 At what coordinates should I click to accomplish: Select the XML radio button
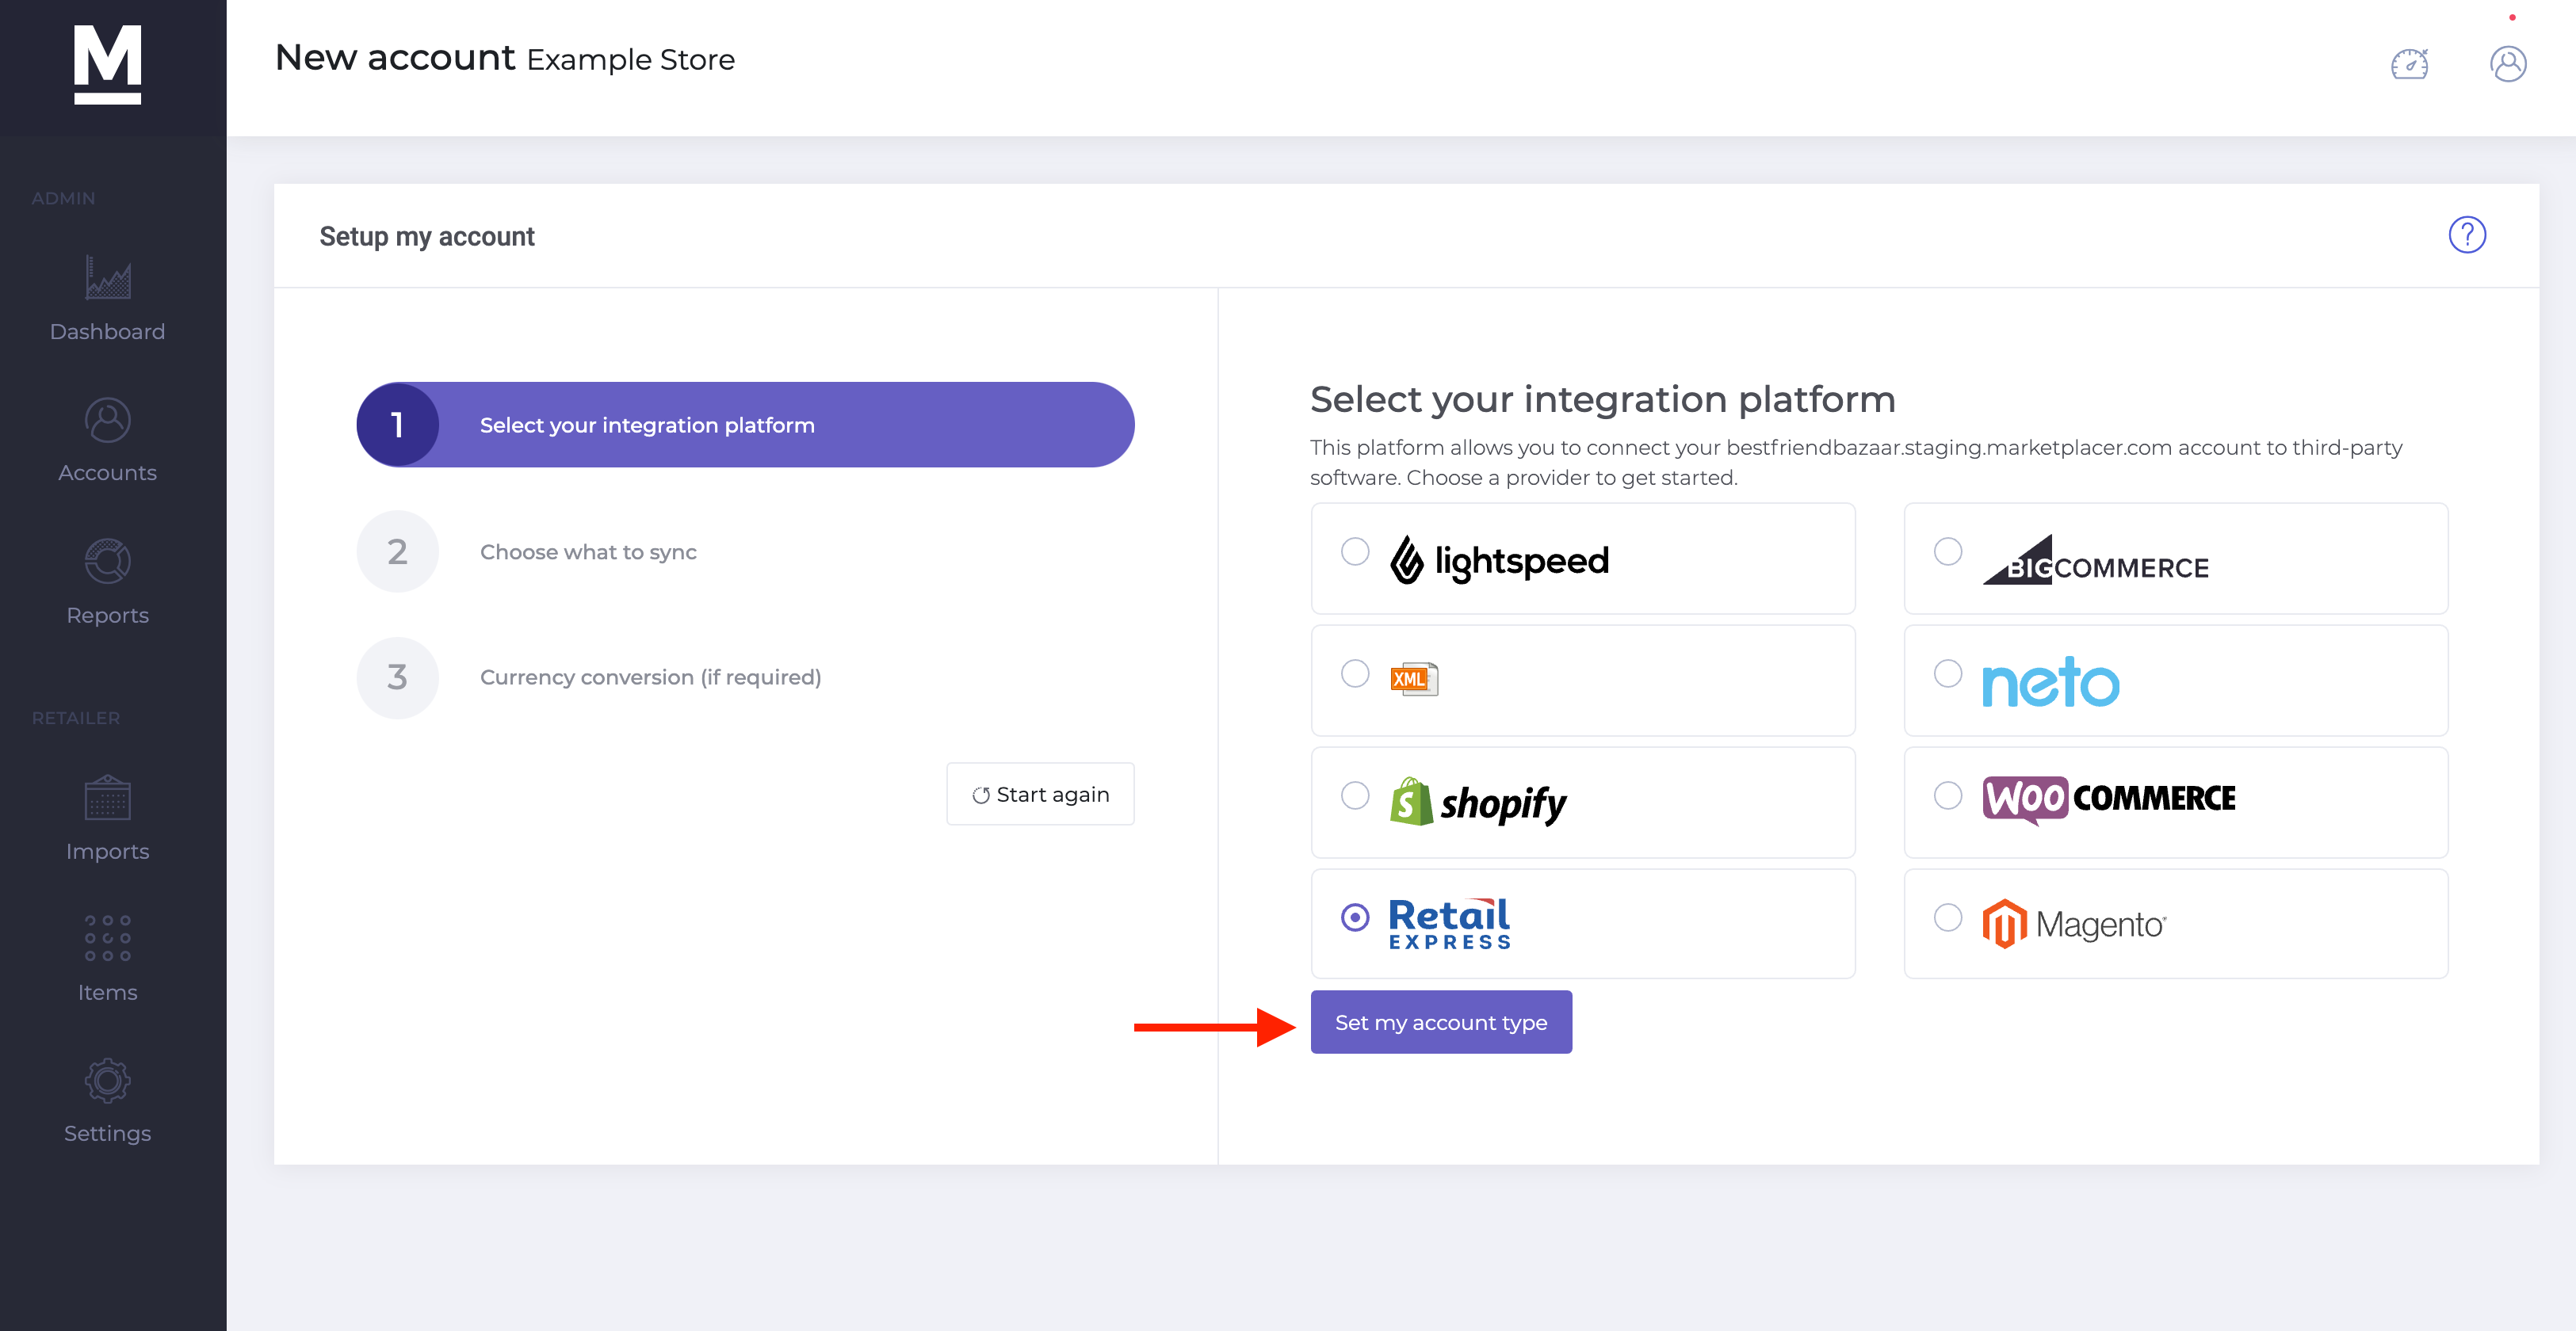pos(1355,673)
